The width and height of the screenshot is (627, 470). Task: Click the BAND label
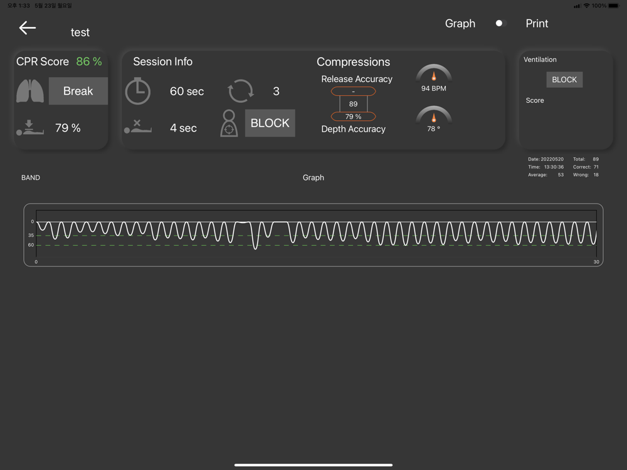point(30,177)
